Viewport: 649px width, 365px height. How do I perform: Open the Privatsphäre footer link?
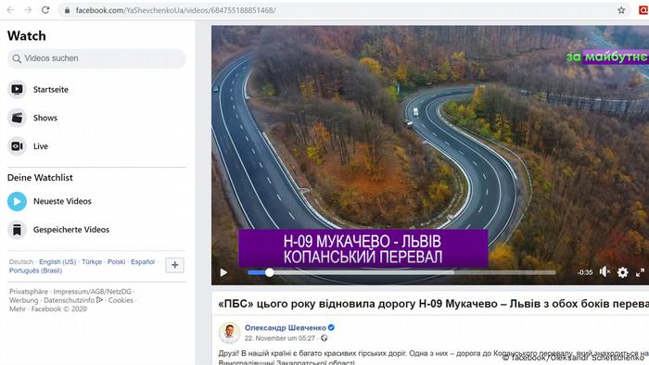(29, 292)
